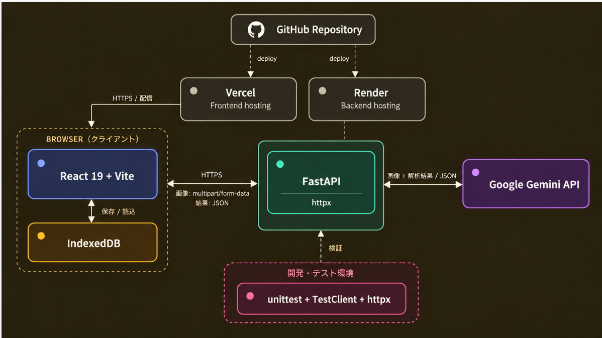602x338 pixels.
Task: Click the pink dot in unittest box
Action: coord(250,296)
